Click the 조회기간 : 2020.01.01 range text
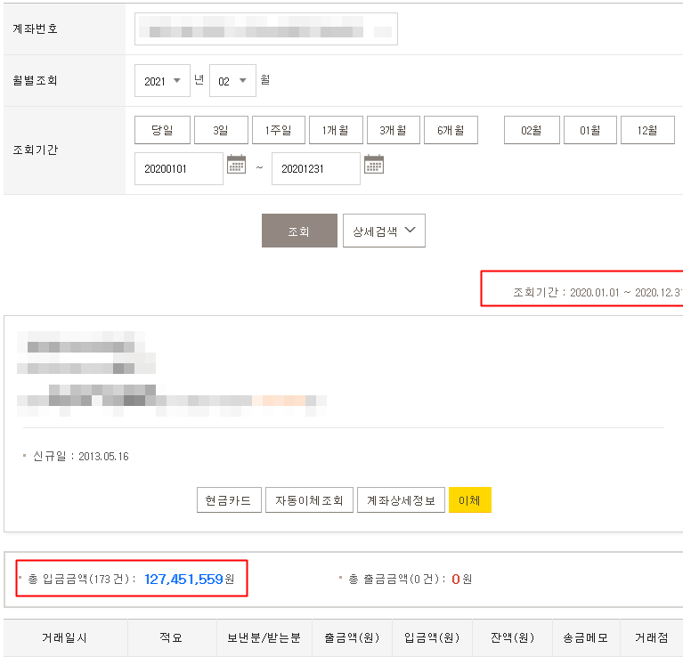The height and width of the screenshot is (657, 683). (598, 292)
